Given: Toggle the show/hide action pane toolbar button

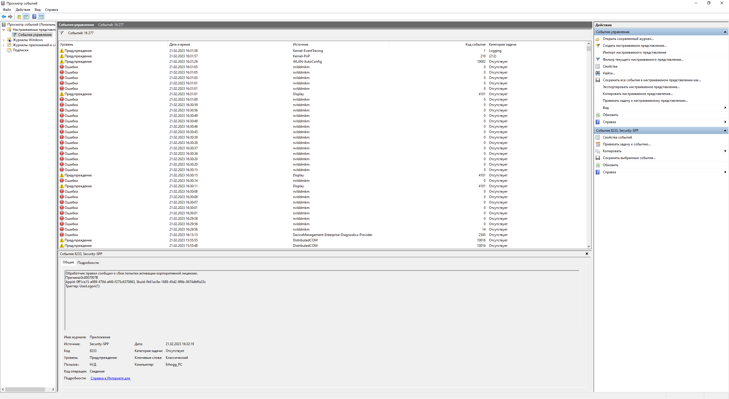Looking at the screenshot, I should pyautogui.click(x=41, y=17).
